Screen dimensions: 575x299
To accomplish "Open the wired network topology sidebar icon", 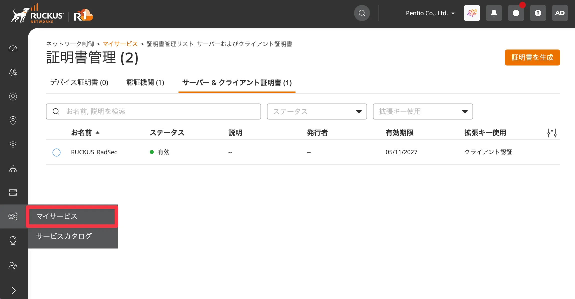I will coord(13,168).
